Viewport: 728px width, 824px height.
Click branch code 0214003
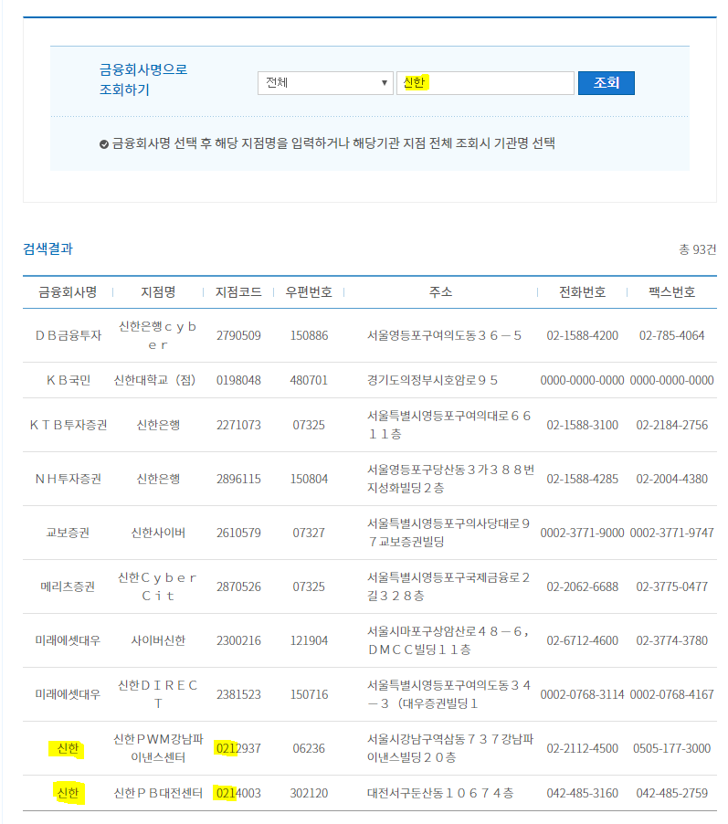click(238, 793)
